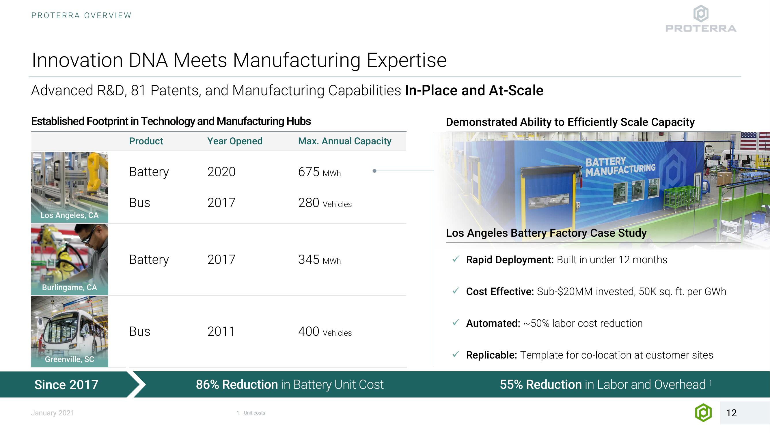Click the Los Angeles, CA photo caption
Image resolution: width=770 pixels, height=433 pixels.
pyautogui.click(x=69, y=215)
